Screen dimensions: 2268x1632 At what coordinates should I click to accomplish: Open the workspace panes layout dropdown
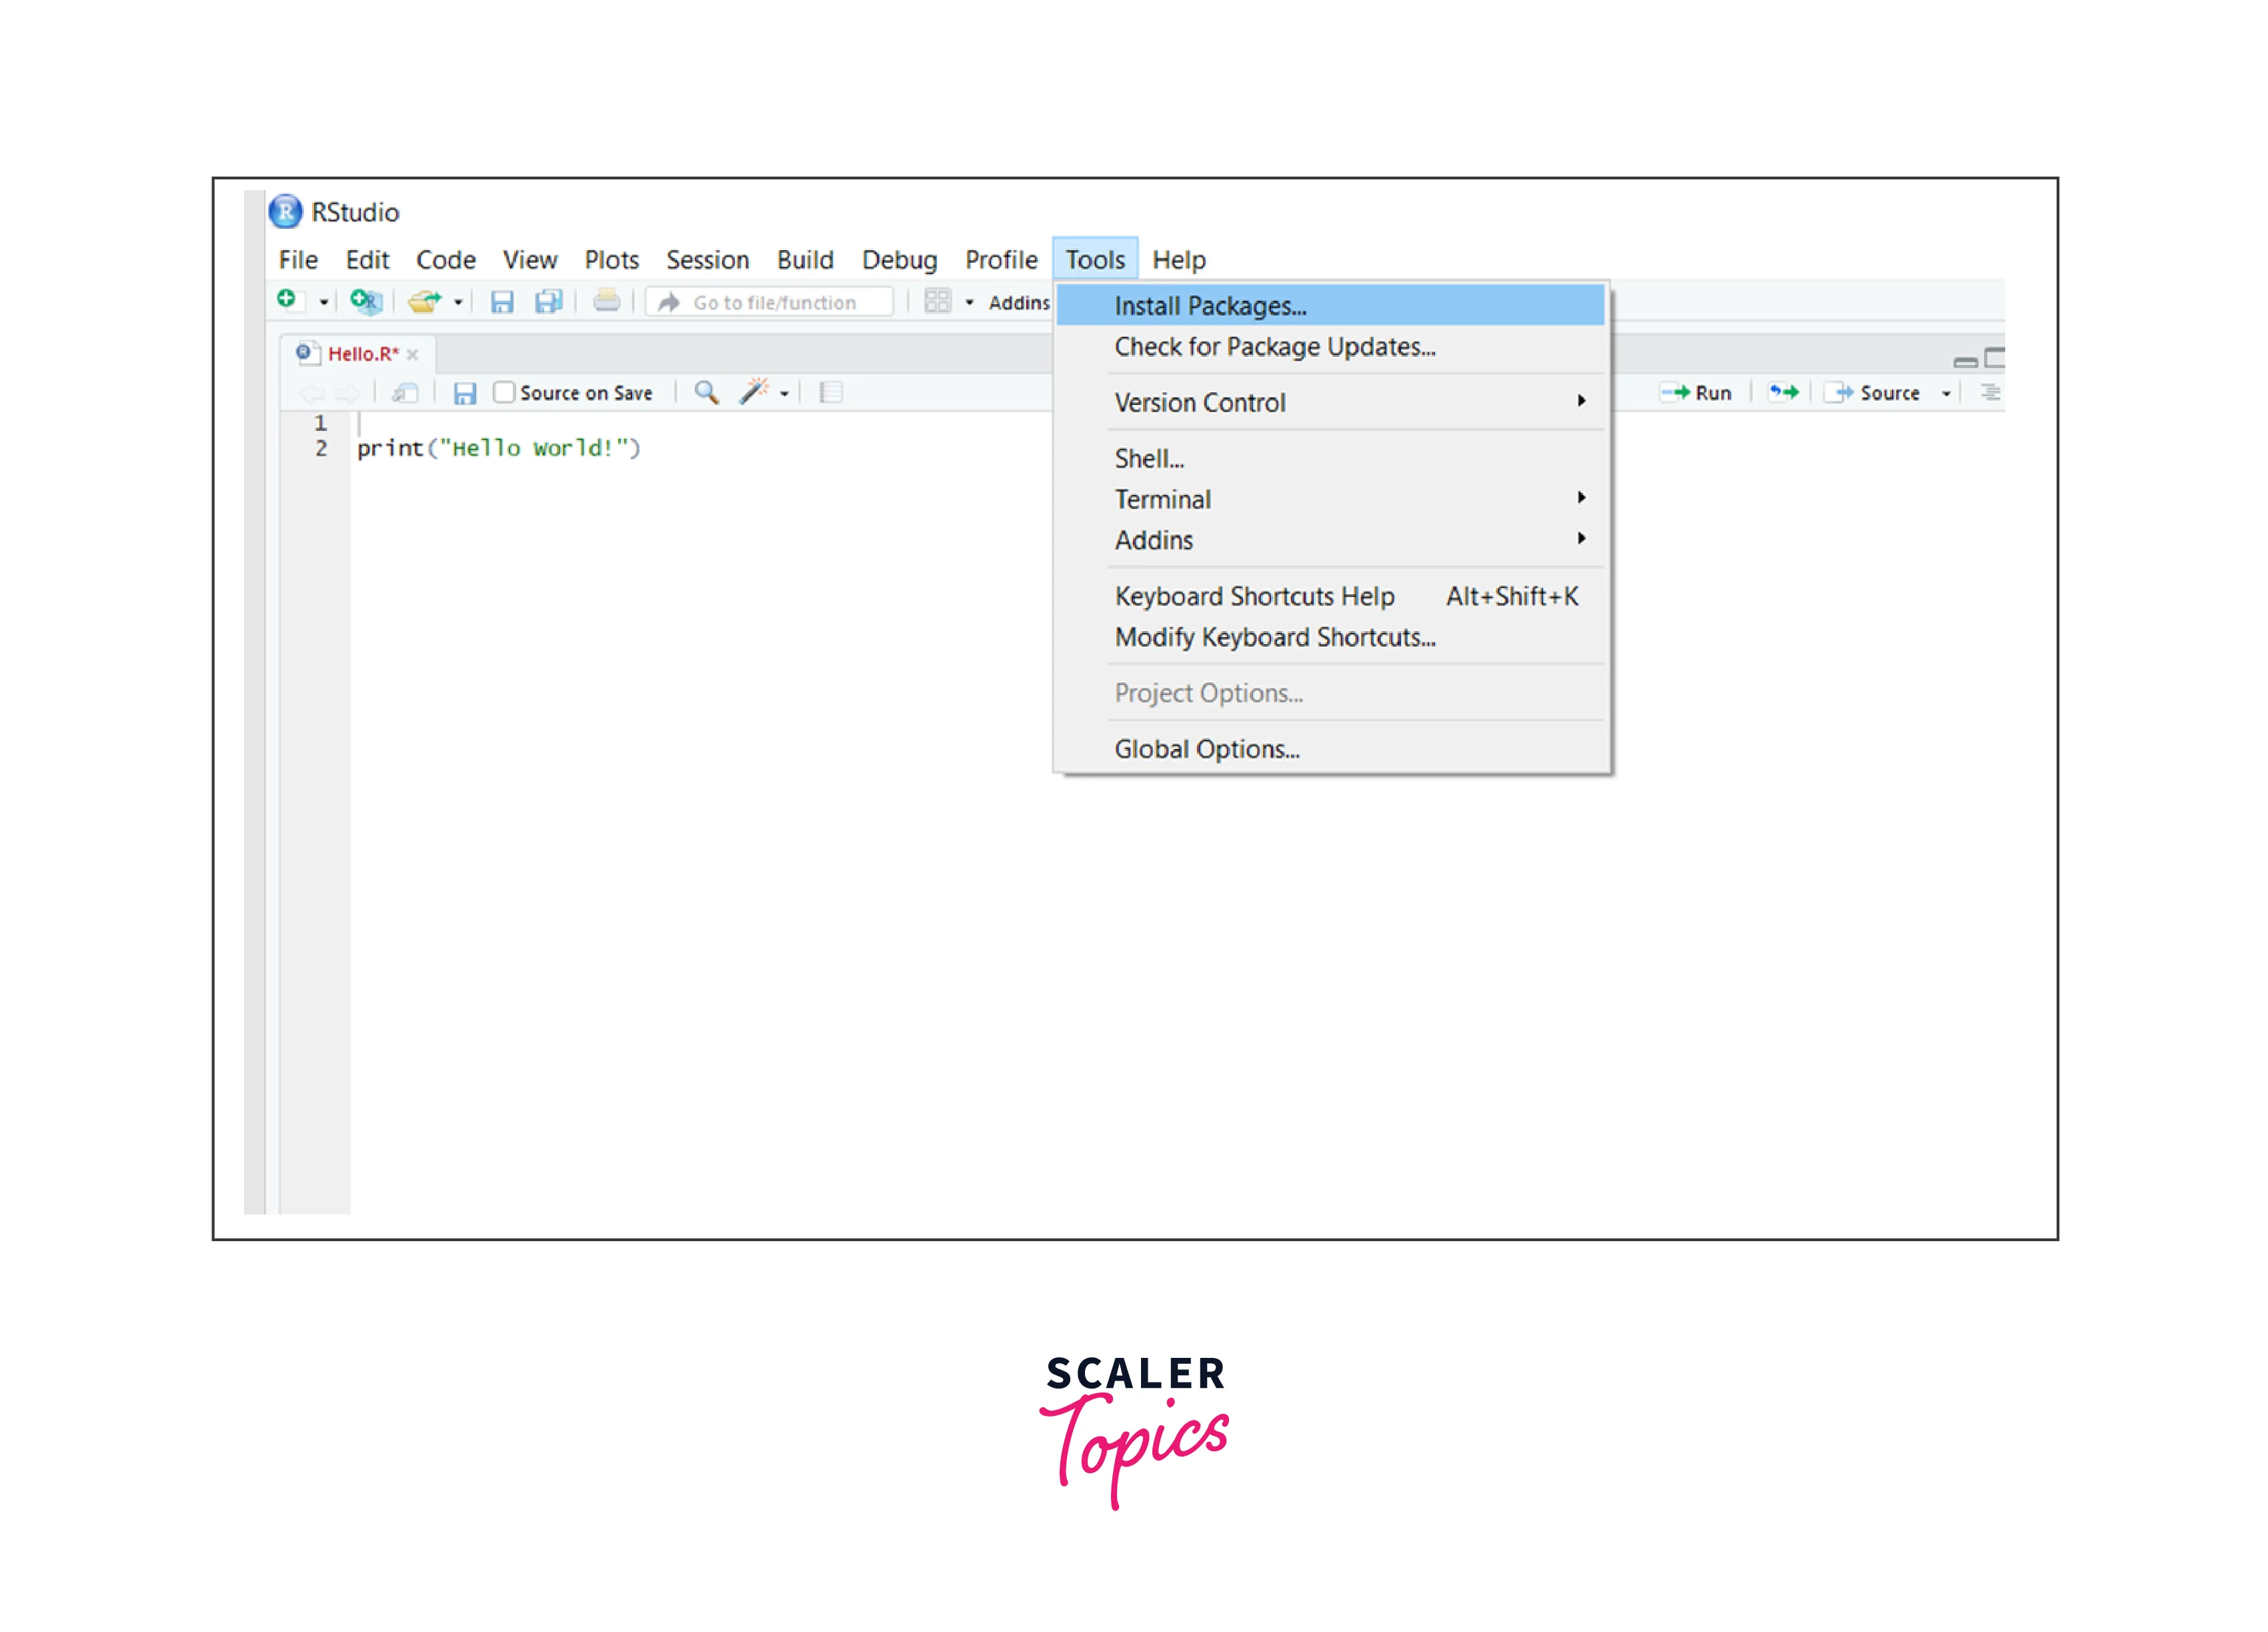point(939,301)
